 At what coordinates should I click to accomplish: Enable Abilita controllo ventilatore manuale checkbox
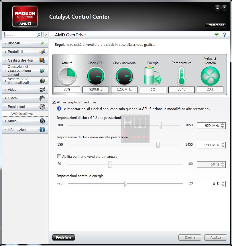(59, 156)
